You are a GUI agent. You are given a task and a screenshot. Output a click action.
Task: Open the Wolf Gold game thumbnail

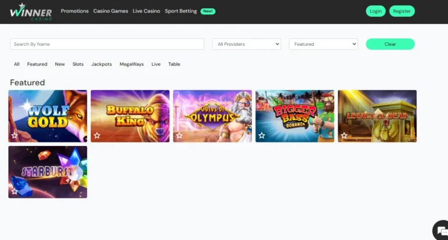[x=48, y=113]
